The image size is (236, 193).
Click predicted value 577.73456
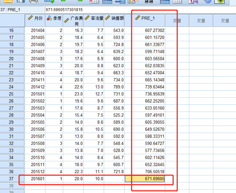[145, 150]
